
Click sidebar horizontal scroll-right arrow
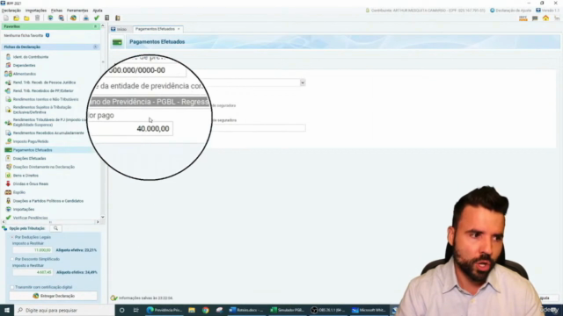[98, 222]
